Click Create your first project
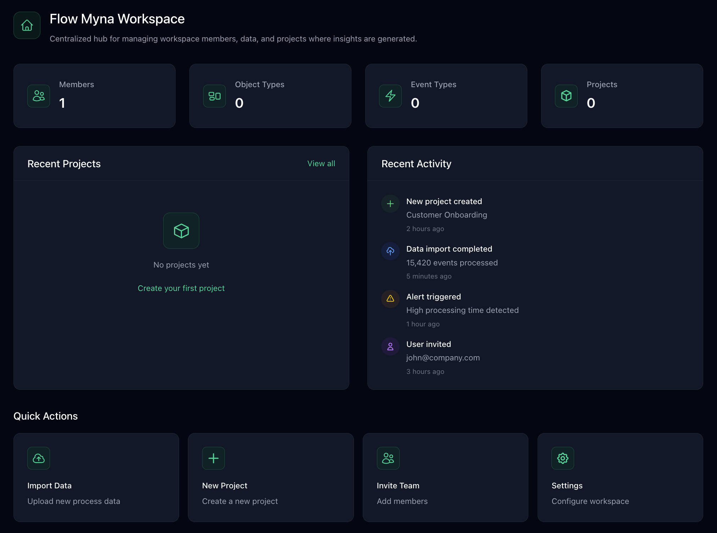The width and height of the screenshot is (717, 533). tap(181, 288)
